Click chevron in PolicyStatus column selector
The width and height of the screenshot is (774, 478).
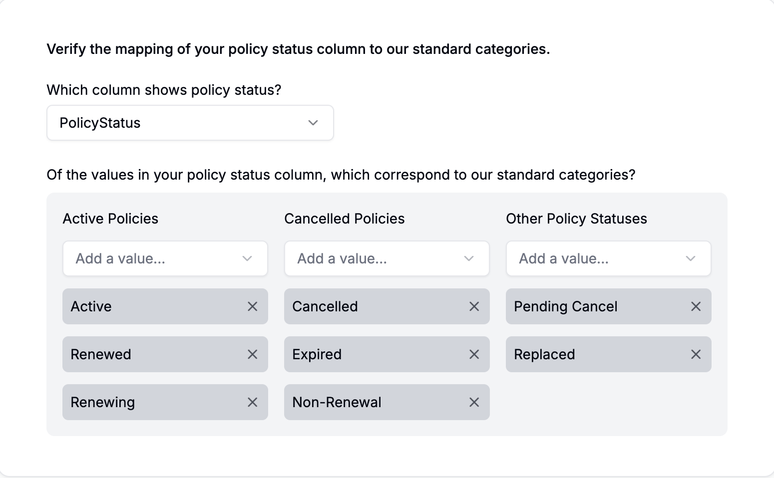pos(313,123)
